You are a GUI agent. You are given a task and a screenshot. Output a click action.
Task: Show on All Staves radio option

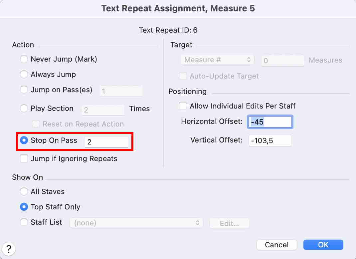pyautogui.click(x=24, y=192)
